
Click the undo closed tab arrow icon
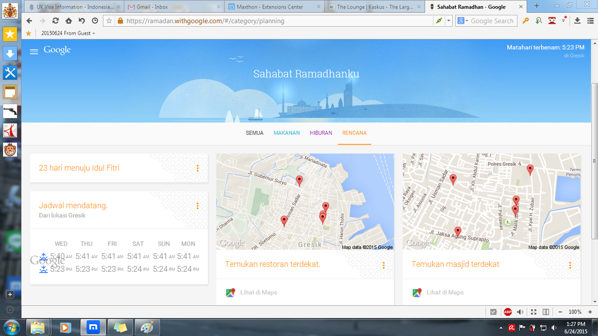coord(82,21)
